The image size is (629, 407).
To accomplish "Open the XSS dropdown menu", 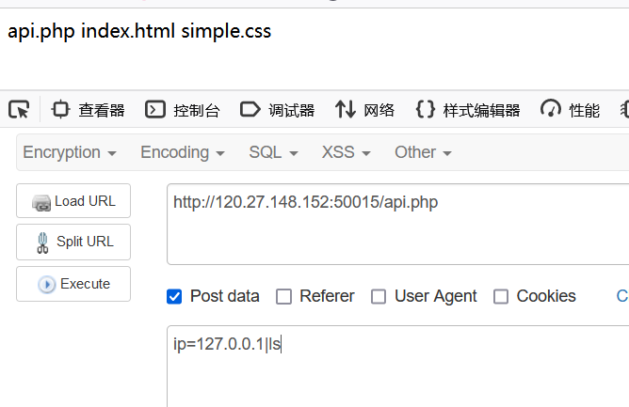I will click(347, 152).
